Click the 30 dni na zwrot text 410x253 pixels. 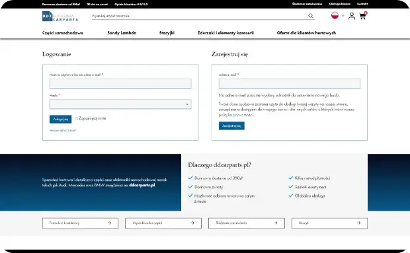(97, 5)
